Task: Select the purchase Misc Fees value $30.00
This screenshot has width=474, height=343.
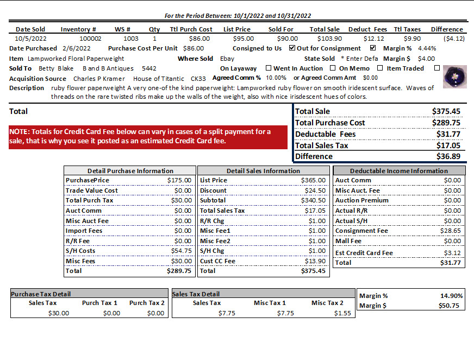Action: [x=182, y=261]
